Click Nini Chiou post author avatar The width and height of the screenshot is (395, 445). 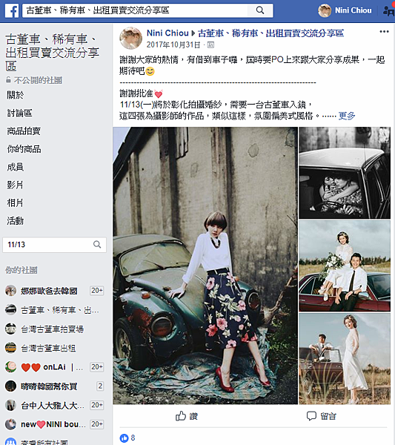coord(130,39)
